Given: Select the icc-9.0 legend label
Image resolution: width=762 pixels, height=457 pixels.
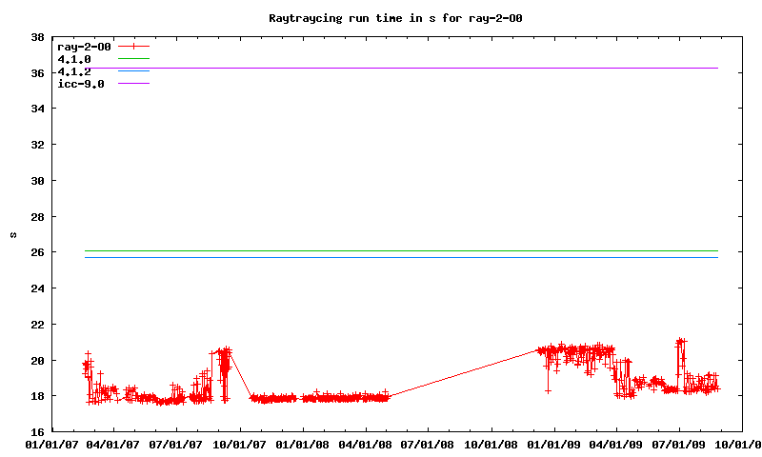Looking at the screenshot, I should pyautogui.click(x=81, y=84).
